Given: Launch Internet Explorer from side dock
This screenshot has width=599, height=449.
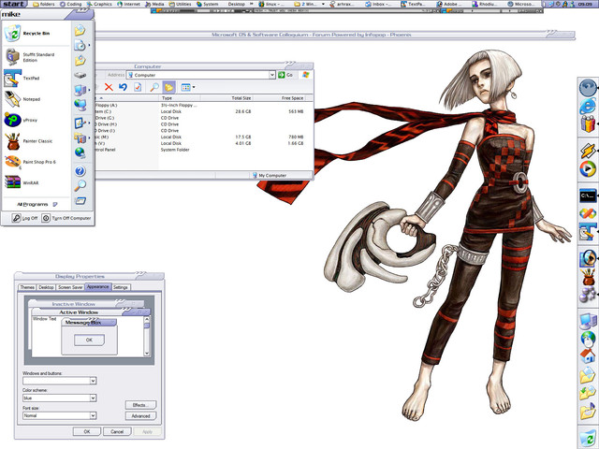Looking at the screenshot, I should click(x=588, y=106).
